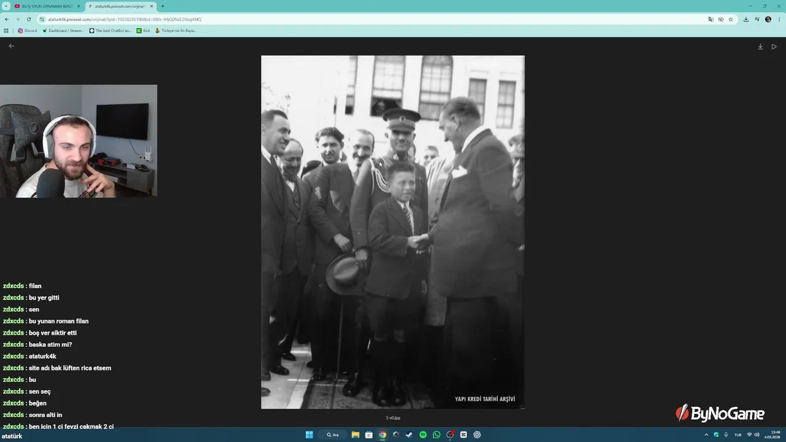
Task: Open Microsoft Store from the taskbar
Action: (368, 435)
